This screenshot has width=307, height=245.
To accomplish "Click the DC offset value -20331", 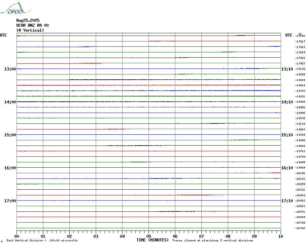I will pyautogui.click(x=300, y=190).
